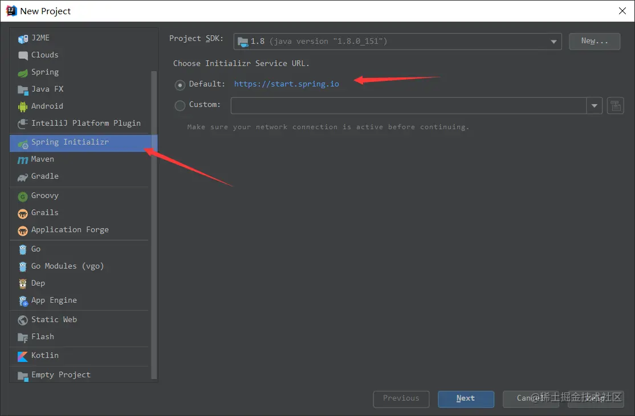
Task: Select Go project type
Action: pos(79,249)
